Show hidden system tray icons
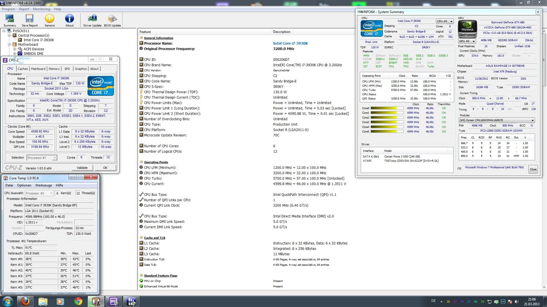Screen dimensions: 547x307 pyautogui.click(x=441, y=302)
